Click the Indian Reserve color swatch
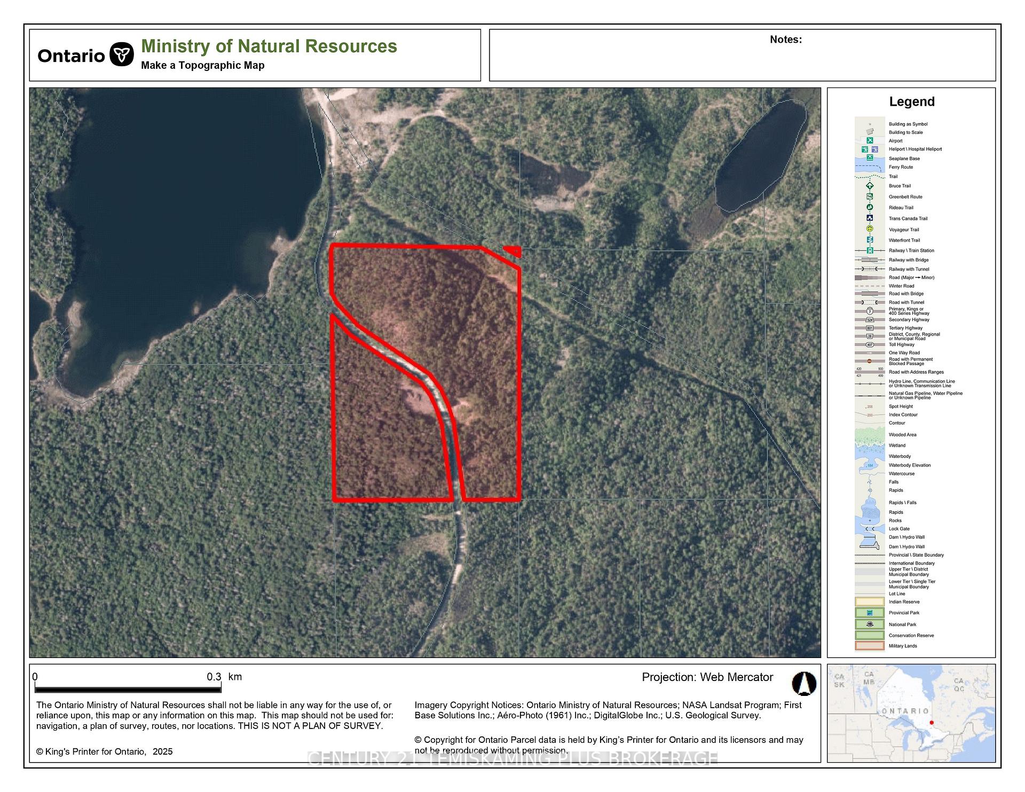The image size is (1025, 792). pos(870,601)
